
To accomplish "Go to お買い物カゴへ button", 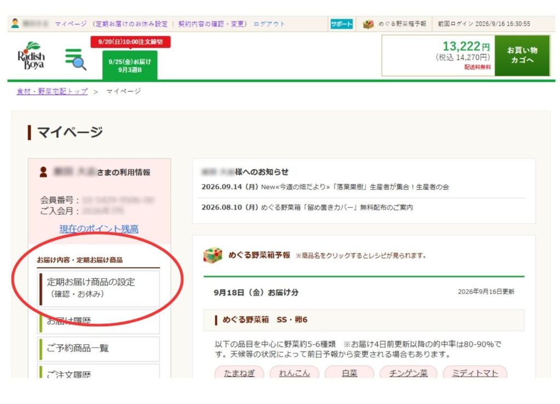I will tap(522, 55).
